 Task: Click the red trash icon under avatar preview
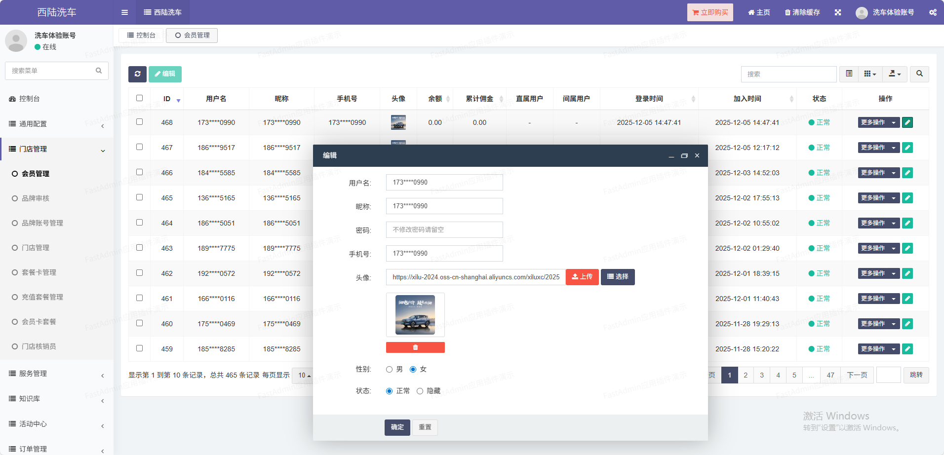[415, 347]
